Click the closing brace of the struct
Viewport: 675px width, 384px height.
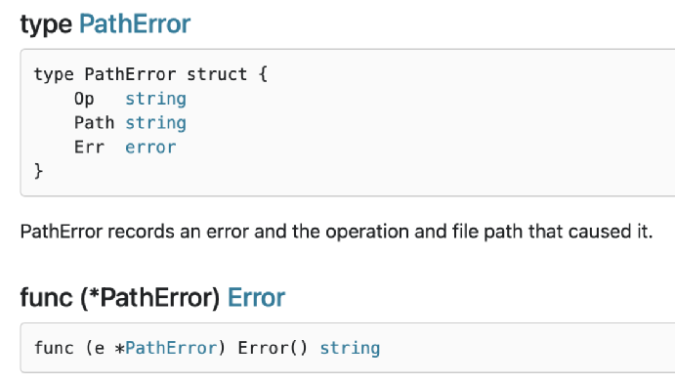tap(39, 171)
